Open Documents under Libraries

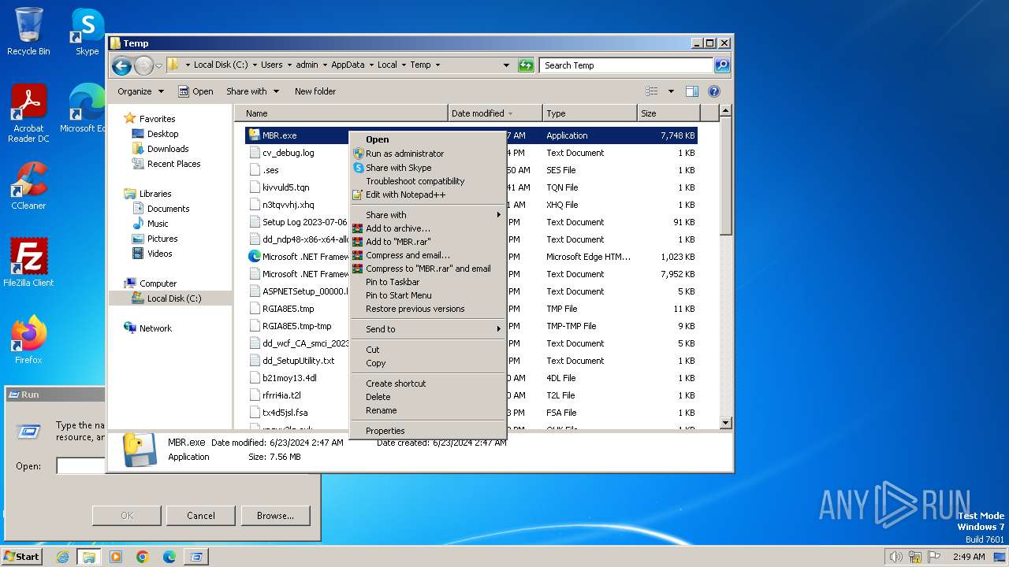(168, 209)
